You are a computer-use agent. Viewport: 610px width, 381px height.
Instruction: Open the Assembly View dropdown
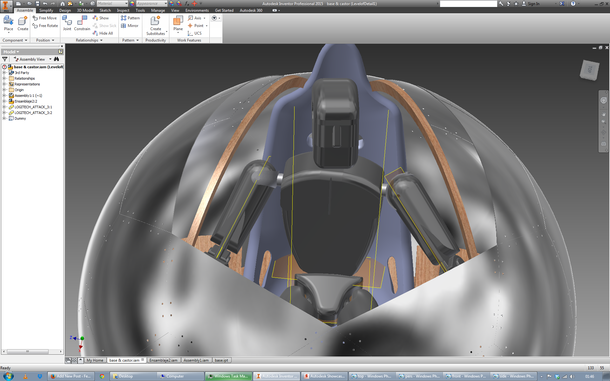click(x=50, y=59)
